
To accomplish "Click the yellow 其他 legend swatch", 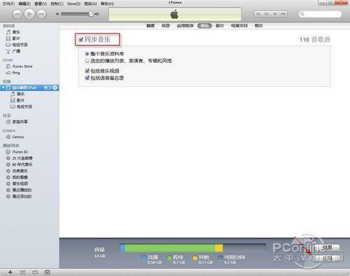I will click(x=195, y=258).
